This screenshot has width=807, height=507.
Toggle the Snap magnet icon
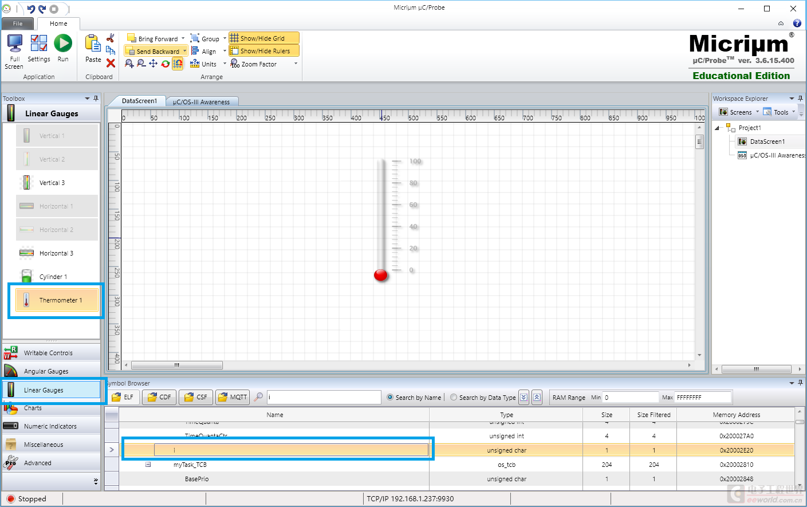click(x=178, y=64)
